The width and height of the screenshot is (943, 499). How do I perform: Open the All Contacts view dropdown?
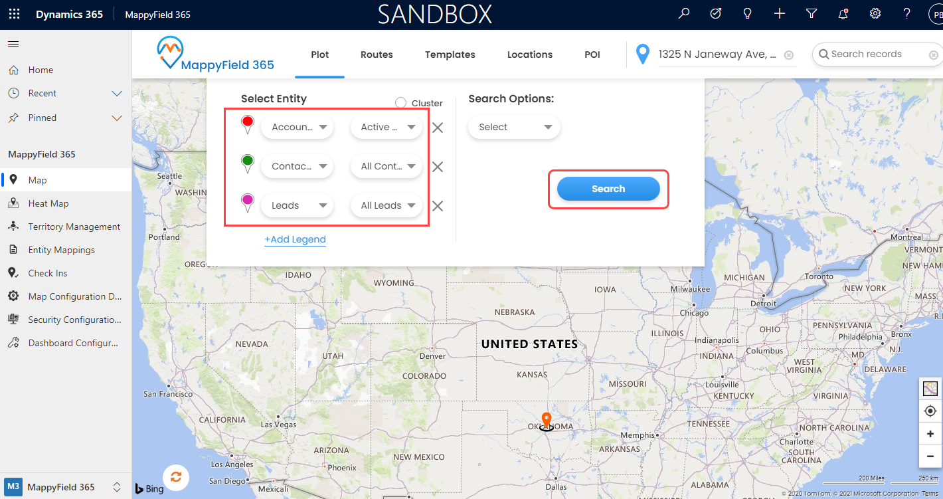point(386,166)
